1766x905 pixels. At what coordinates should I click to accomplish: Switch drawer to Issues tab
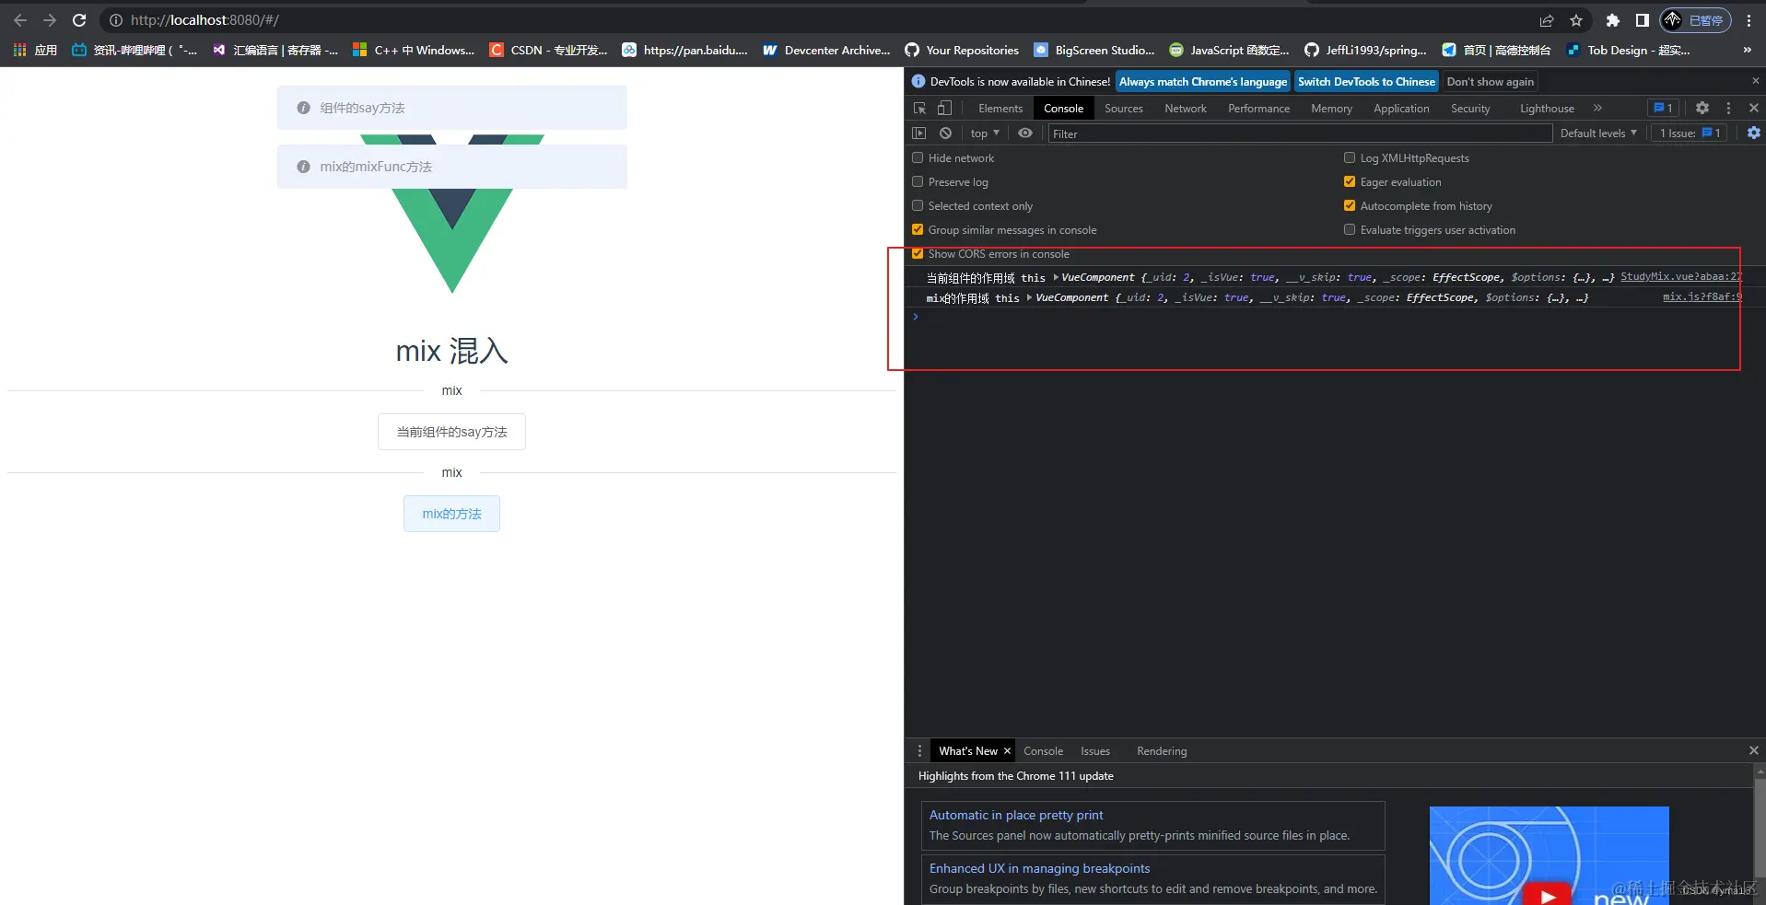1095,751
